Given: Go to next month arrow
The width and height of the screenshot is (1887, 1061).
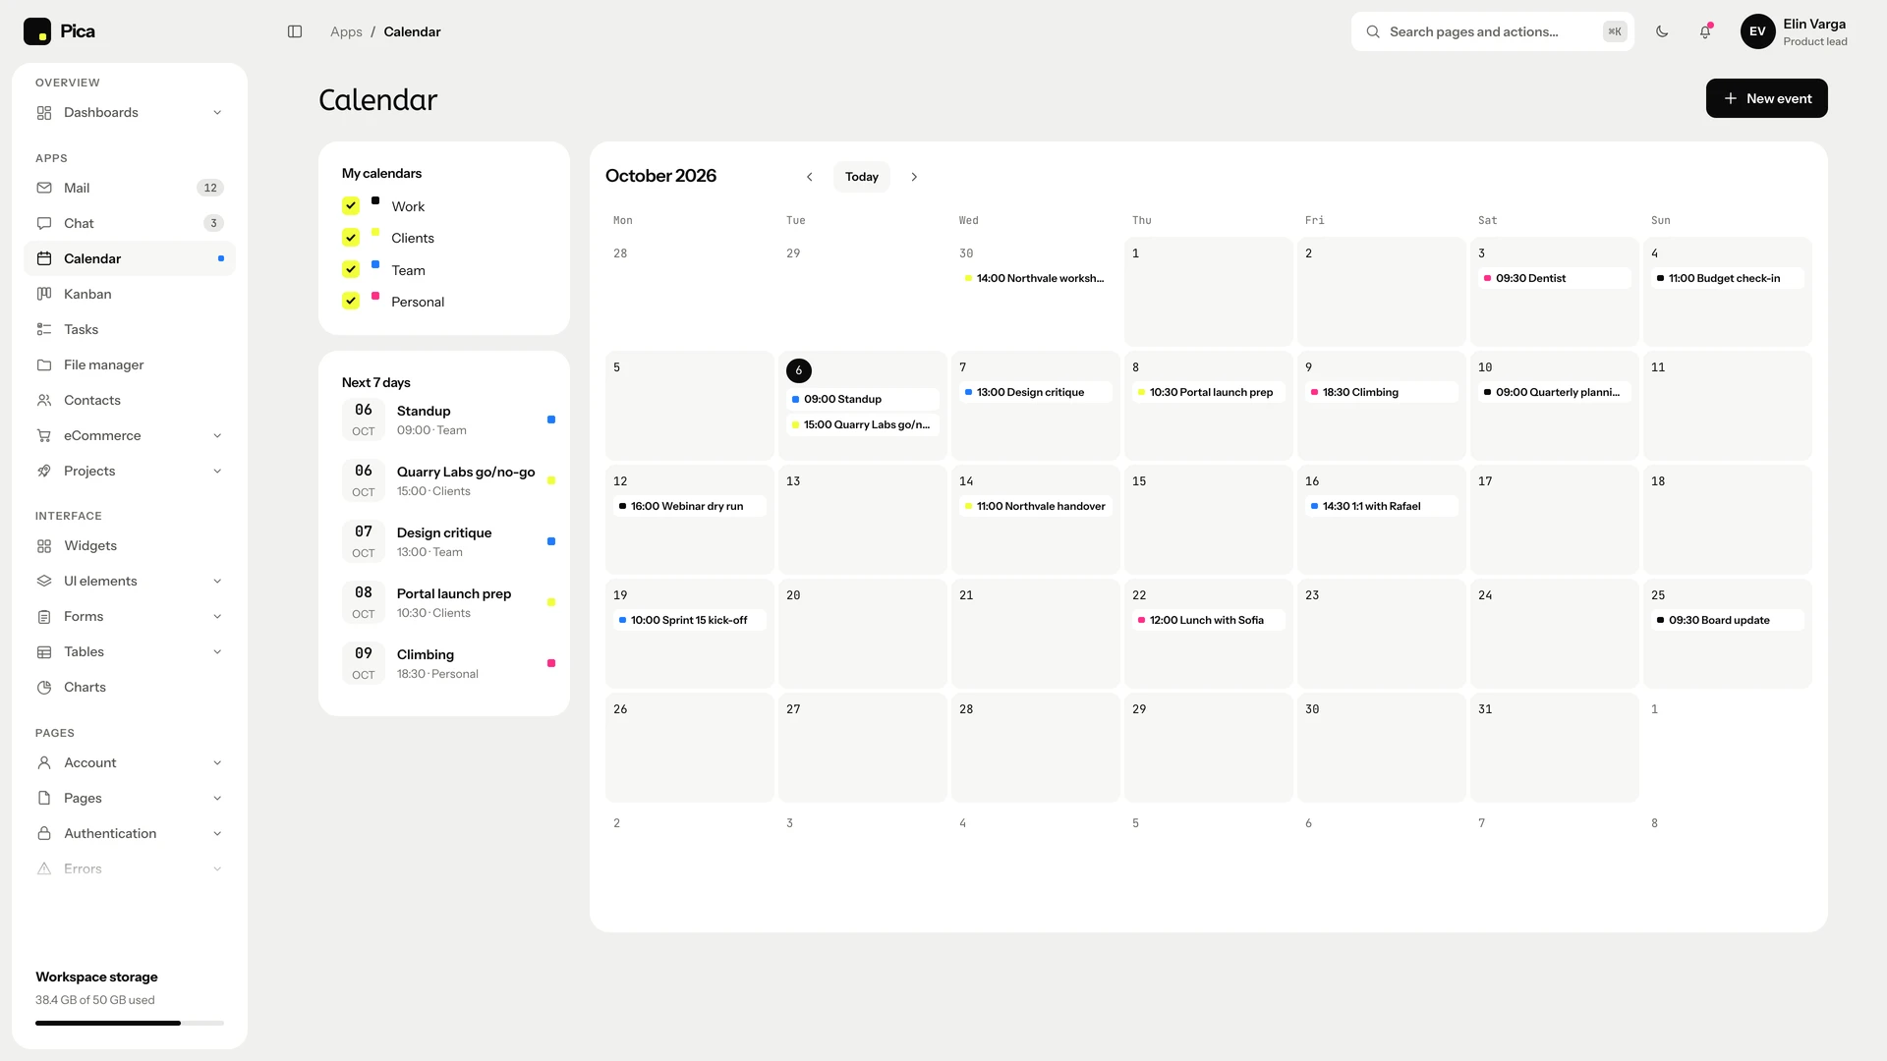Looking at the screenshot, I should 914,177.
